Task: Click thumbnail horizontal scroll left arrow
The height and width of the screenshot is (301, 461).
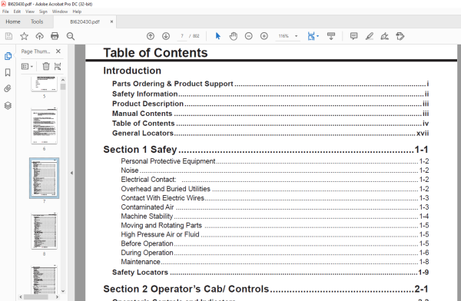Action: click(x=21, y=297)
